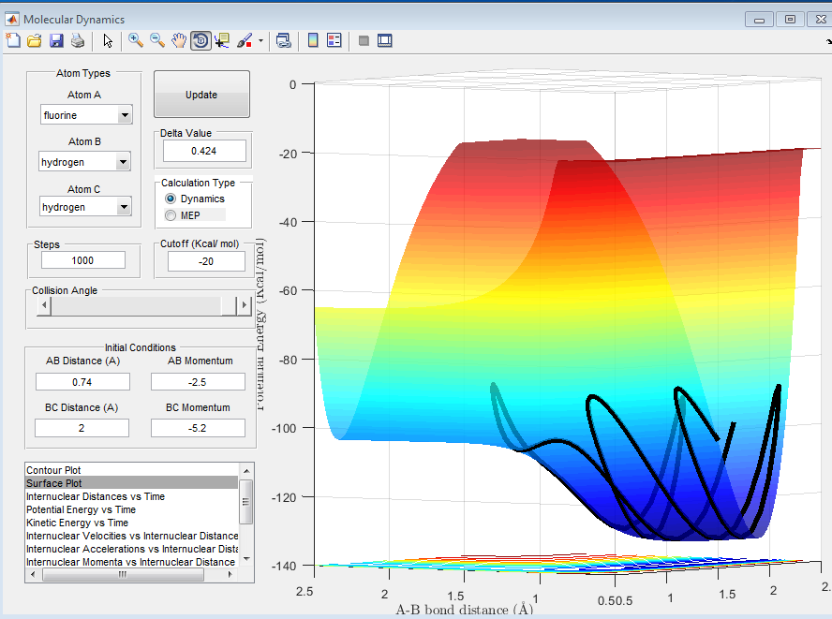Select the Dynamics calculation type
The image size is (832, 619).
[x=171, y=199]
